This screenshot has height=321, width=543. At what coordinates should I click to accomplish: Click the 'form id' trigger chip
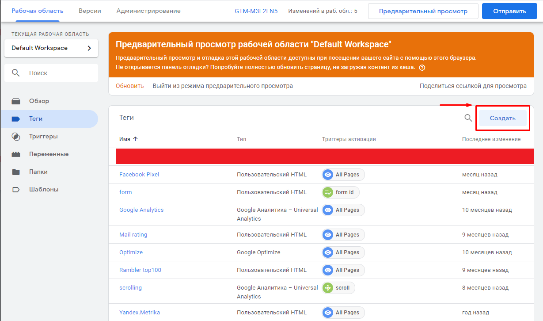(x=341, y=192)
